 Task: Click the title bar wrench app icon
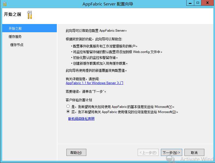point(5,4)
